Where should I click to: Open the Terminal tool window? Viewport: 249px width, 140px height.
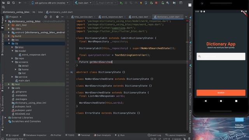(x=84, y=135)
